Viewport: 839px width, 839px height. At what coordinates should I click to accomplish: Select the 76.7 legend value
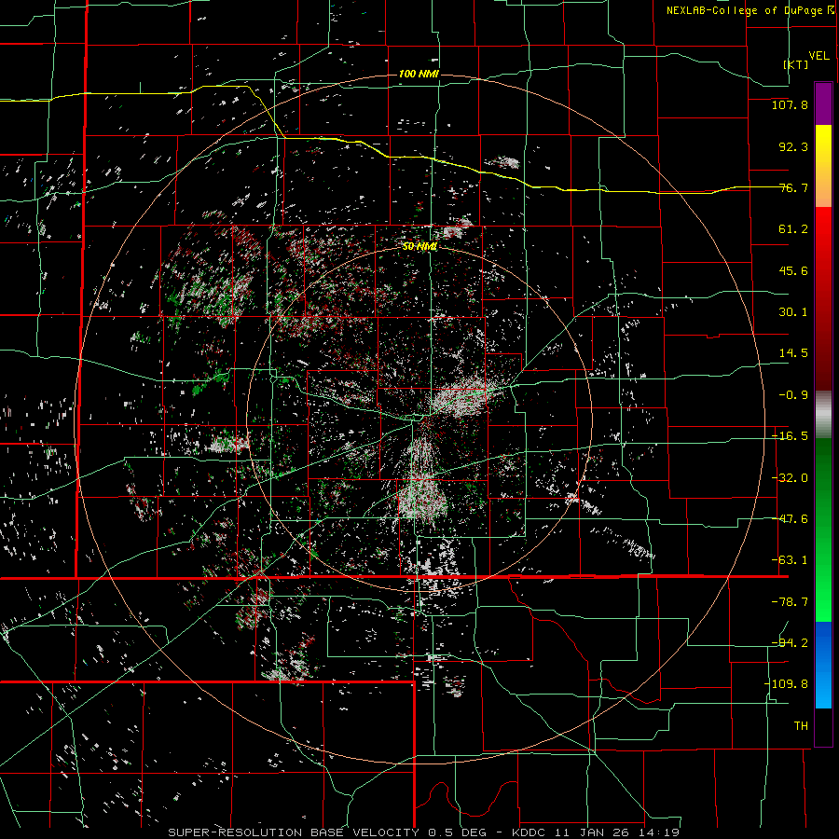point(793,187)
